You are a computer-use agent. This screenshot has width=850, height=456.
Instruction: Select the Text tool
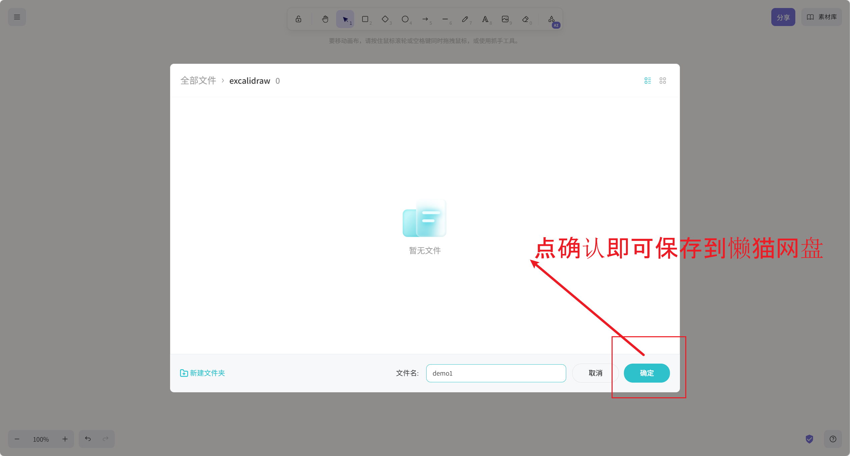[485, 19]
